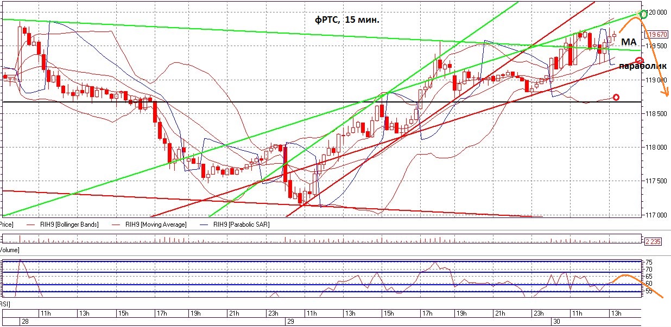Click the date label 30 on time axis
671x327 pixels.
pos(556,322)
